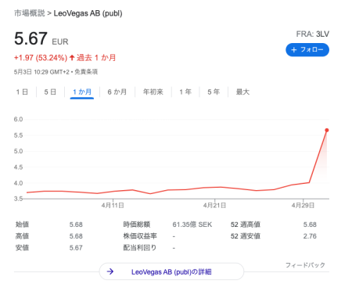Click the フィードバック feedback link

click(x=305, y=265)
